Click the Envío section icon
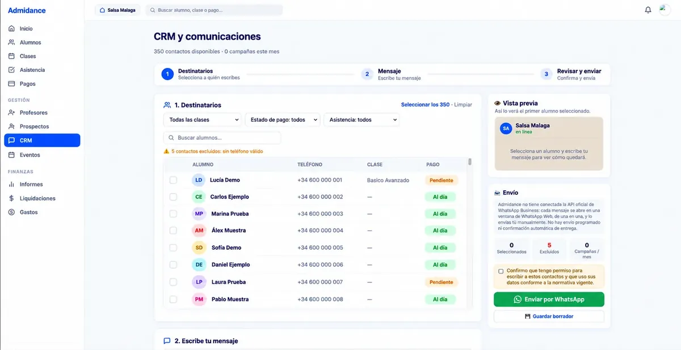The width and height of the screenshot is (681, 350). click(x=498, y=193)
